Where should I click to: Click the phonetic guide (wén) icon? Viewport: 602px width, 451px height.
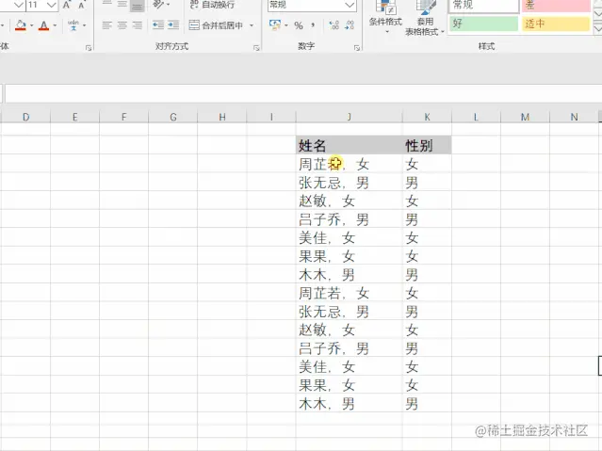pos(73,25)
